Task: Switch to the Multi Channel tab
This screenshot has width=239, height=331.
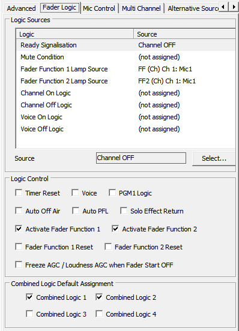Action: click(141, 8)
